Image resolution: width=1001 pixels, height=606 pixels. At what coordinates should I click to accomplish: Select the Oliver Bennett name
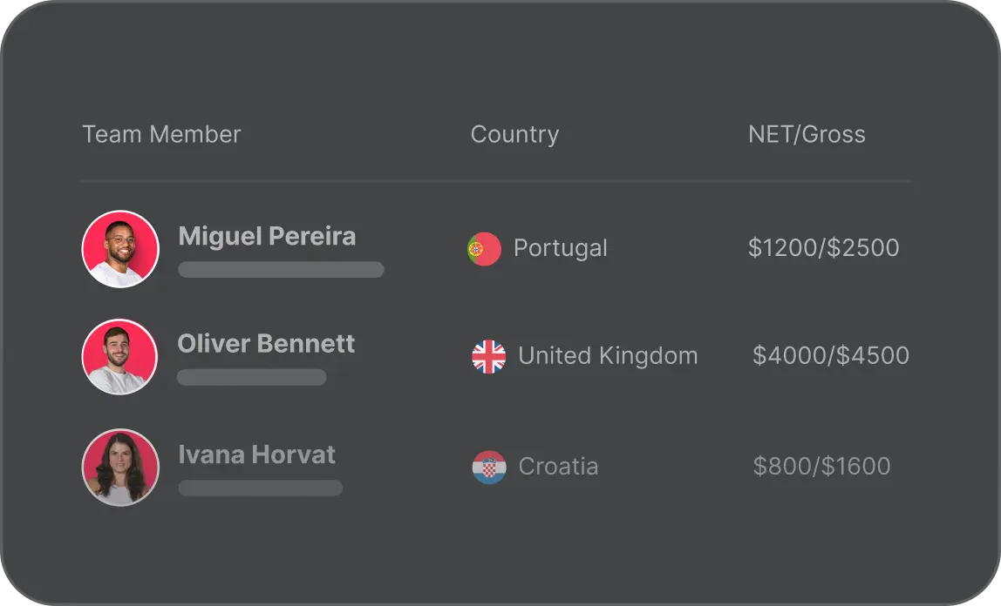(266, 344)
